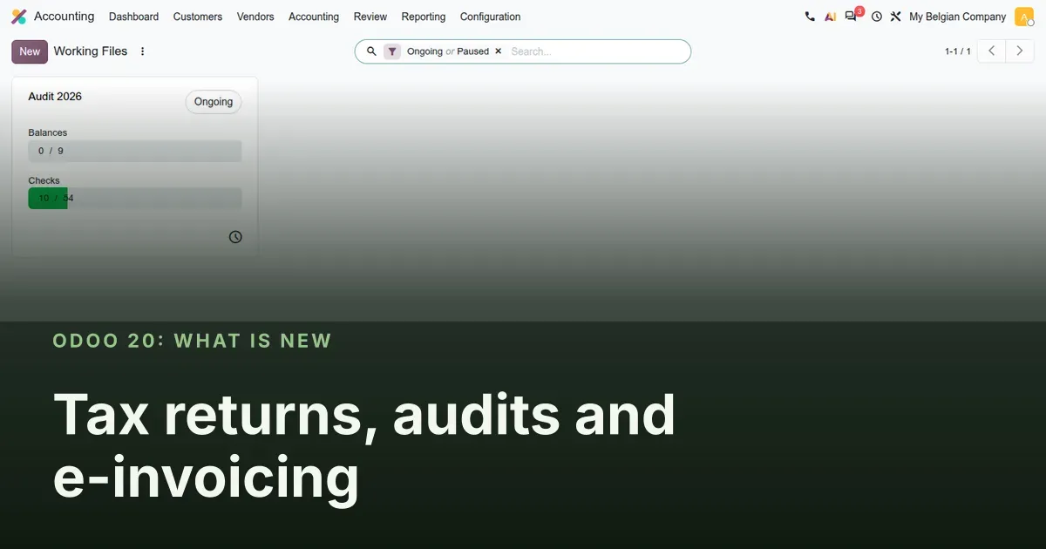Open the activity clock on Audit 2026 card
Screen dimensions: 1046x549
pos(235,237)
